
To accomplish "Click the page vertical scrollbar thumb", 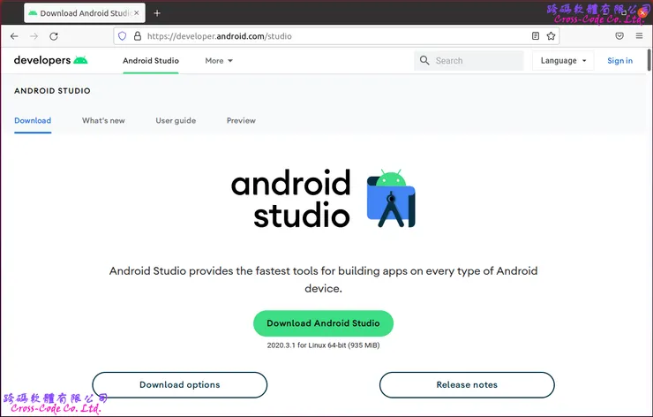I will (x=649, y=60).
